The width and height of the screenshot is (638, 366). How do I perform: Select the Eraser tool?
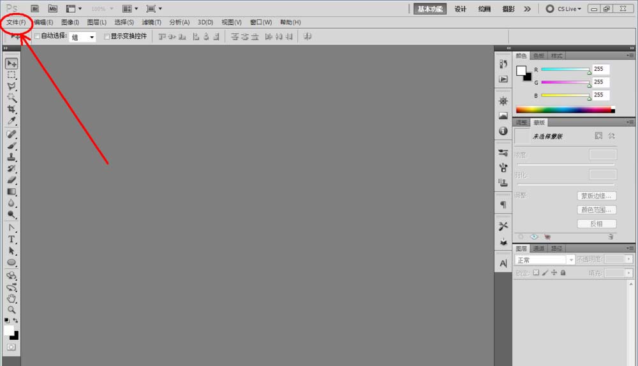(11, 180)
